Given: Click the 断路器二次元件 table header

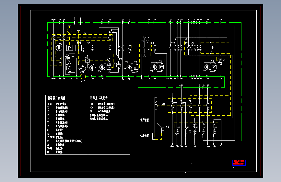Looking at the screenshot, I should [x=56, y=98].
